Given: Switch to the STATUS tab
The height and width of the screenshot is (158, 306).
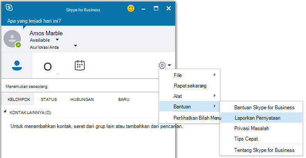Looking at the screenshot, I should [49, 99].
